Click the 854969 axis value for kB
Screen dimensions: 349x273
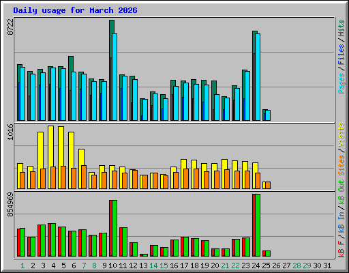pos(10,204)
